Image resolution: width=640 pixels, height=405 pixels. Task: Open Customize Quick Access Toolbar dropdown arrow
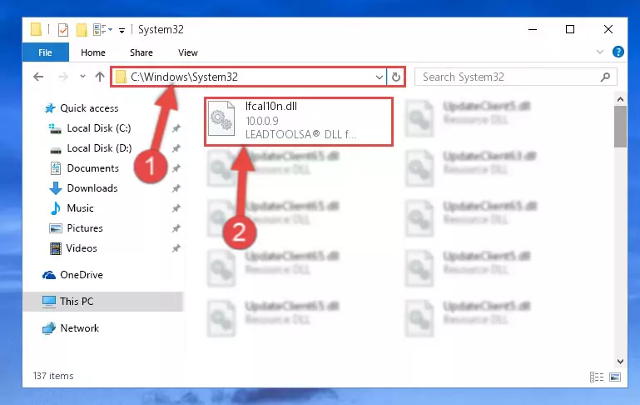122,30
